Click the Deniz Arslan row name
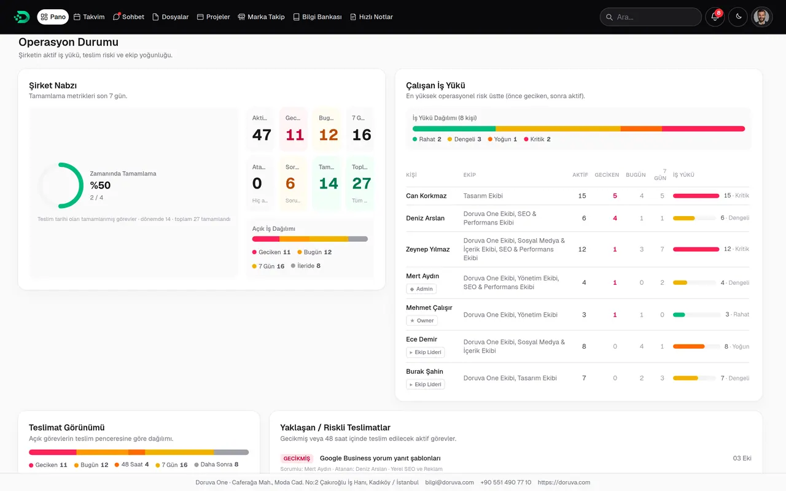This screenshot has height=491, width=786. [x=425, y=218]
